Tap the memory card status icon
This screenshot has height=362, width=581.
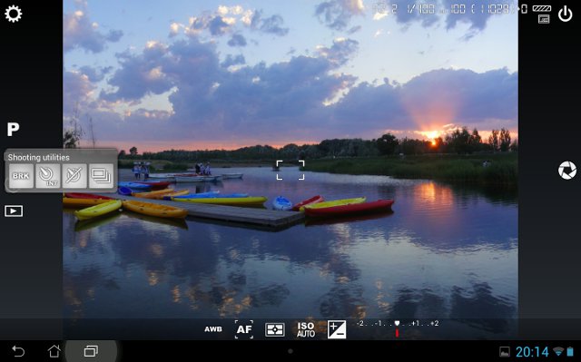pos(544,19)
